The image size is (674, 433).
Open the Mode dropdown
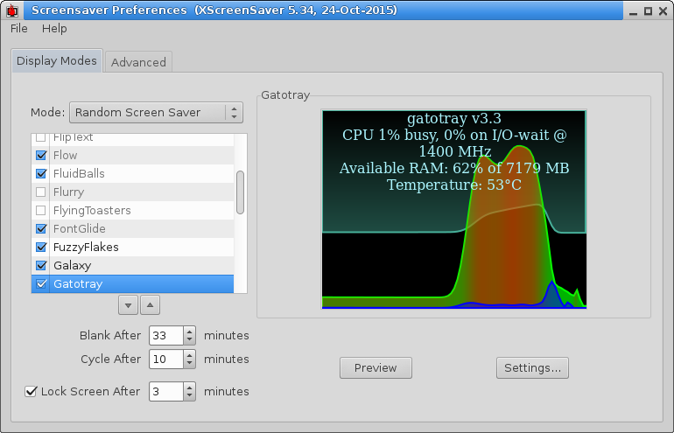pyautogui.click(x=156, y=113)
